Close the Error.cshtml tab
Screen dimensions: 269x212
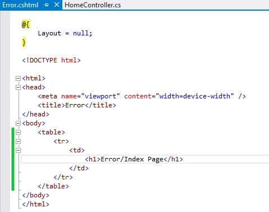57,4
